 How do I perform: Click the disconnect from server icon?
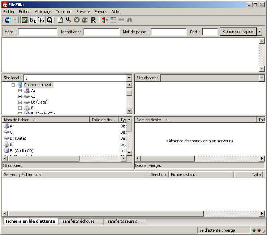point(85,20)
